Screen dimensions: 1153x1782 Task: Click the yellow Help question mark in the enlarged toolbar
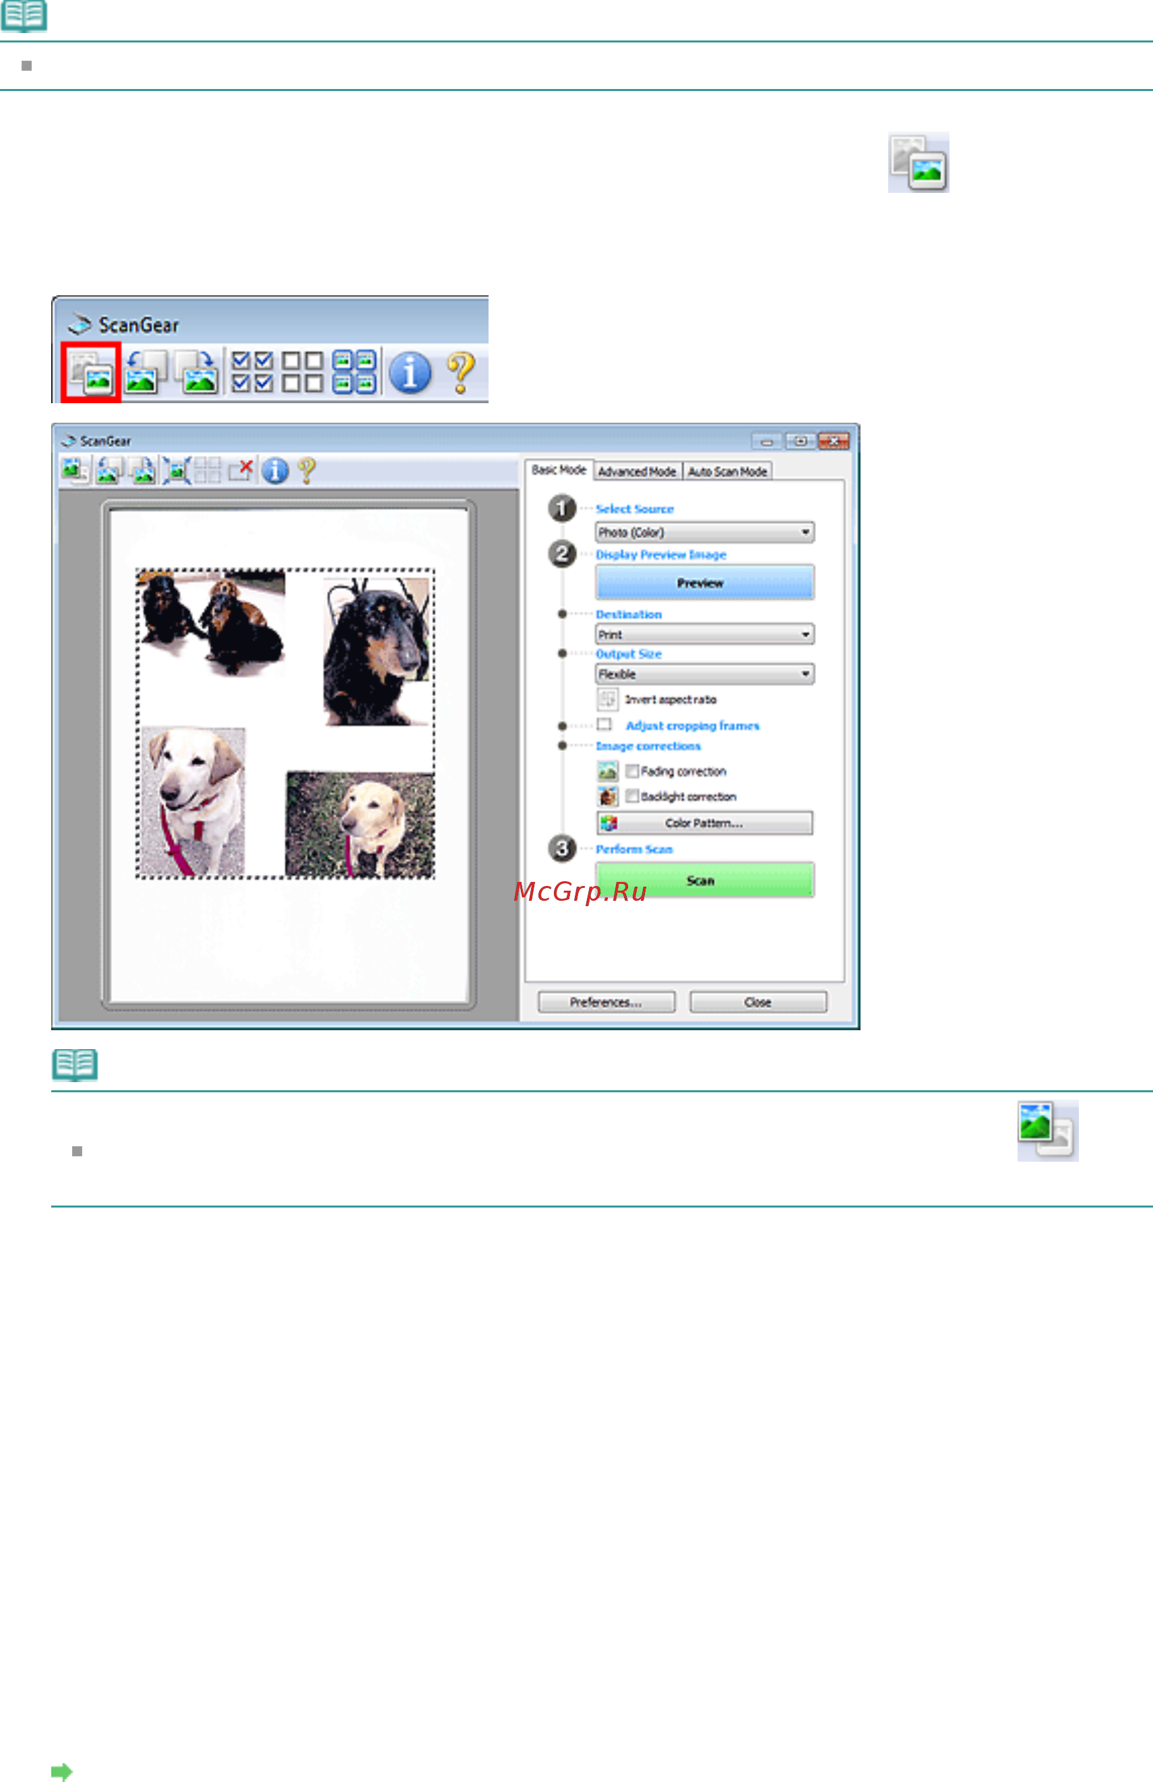click(x=461, y=372)
